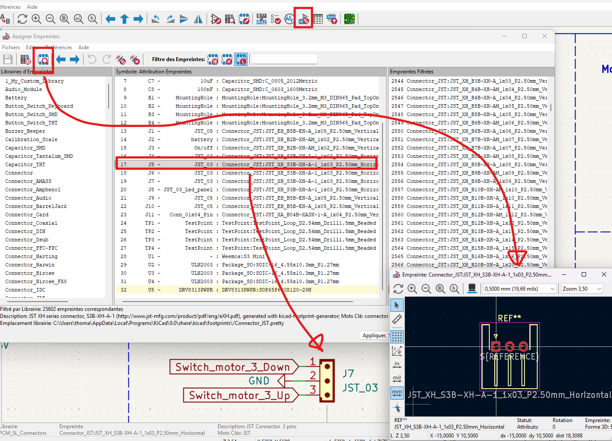Select J11 Conn_01x04_Pin row
Screen dimensions: 612x441
247,215
